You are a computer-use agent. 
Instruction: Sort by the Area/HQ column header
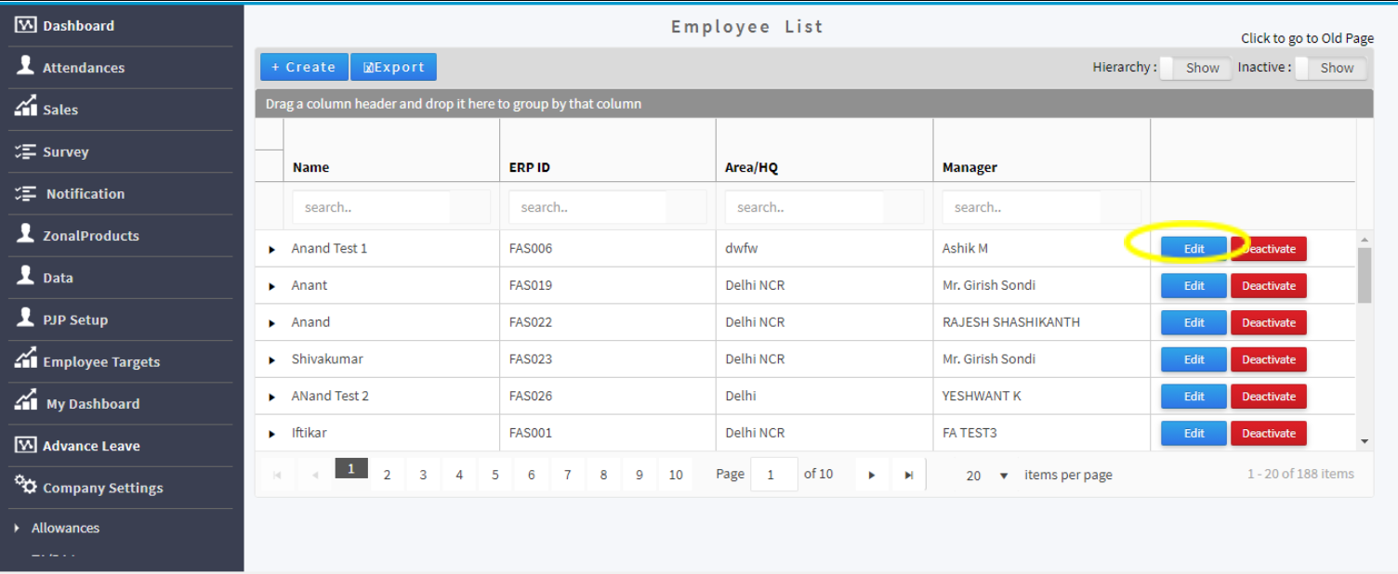(x=751, y=167)
